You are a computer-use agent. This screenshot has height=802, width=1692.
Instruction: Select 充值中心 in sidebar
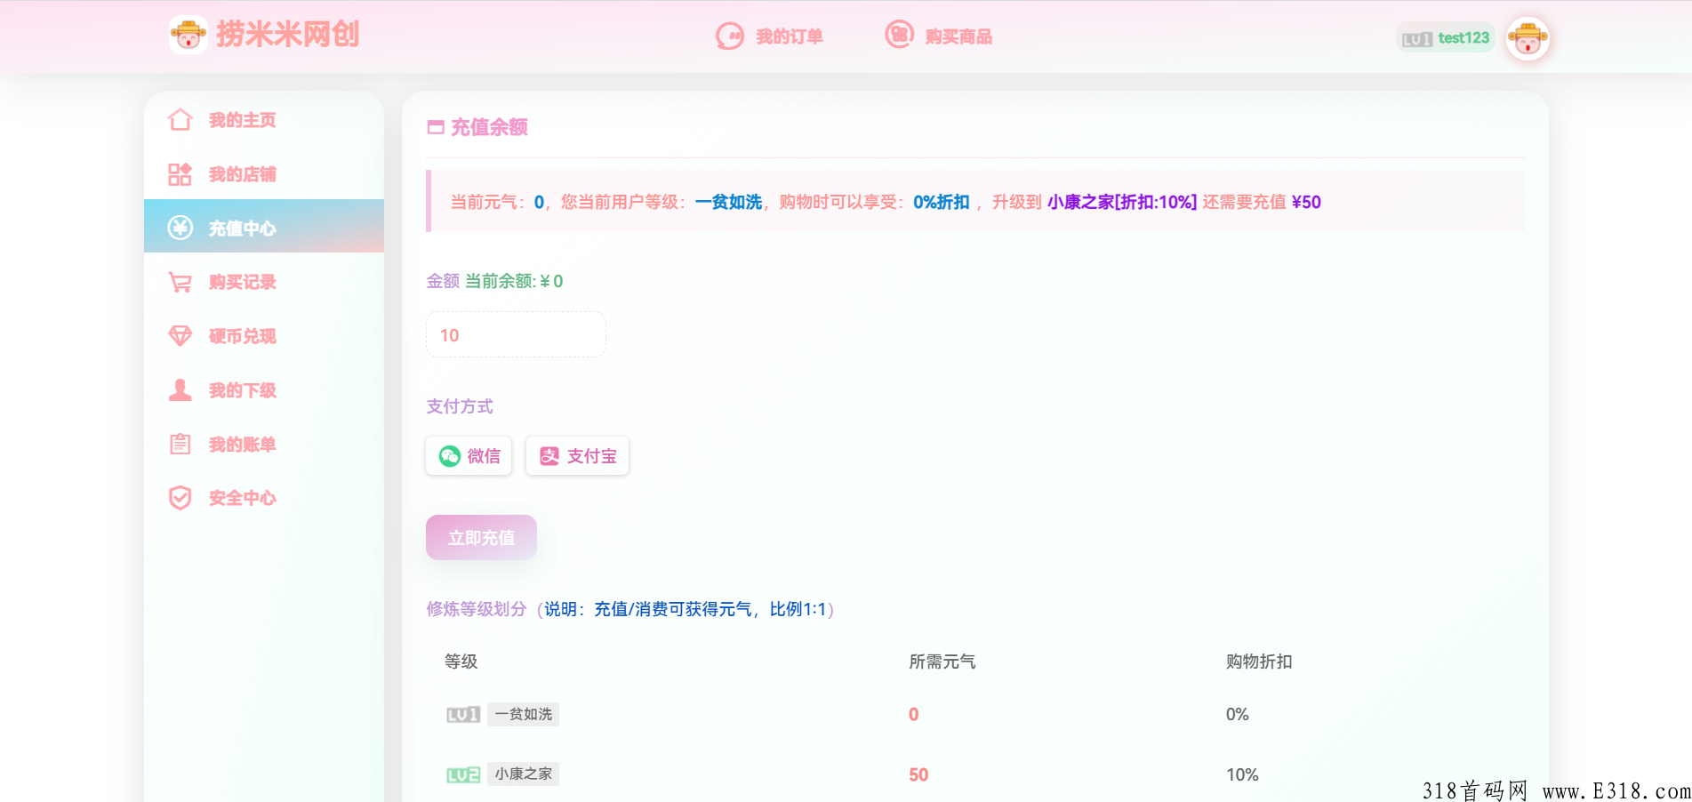[264, 227]
